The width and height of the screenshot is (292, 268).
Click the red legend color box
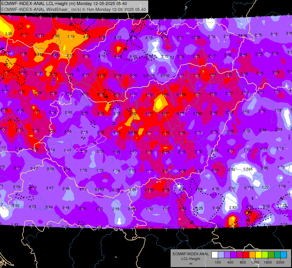click(x=246, y=255)
